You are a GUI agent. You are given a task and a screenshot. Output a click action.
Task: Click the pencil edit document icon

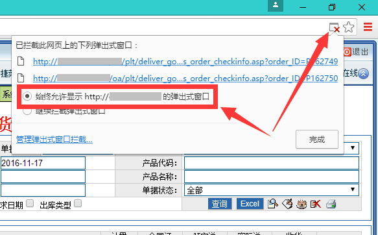click(x=287, y=204)
